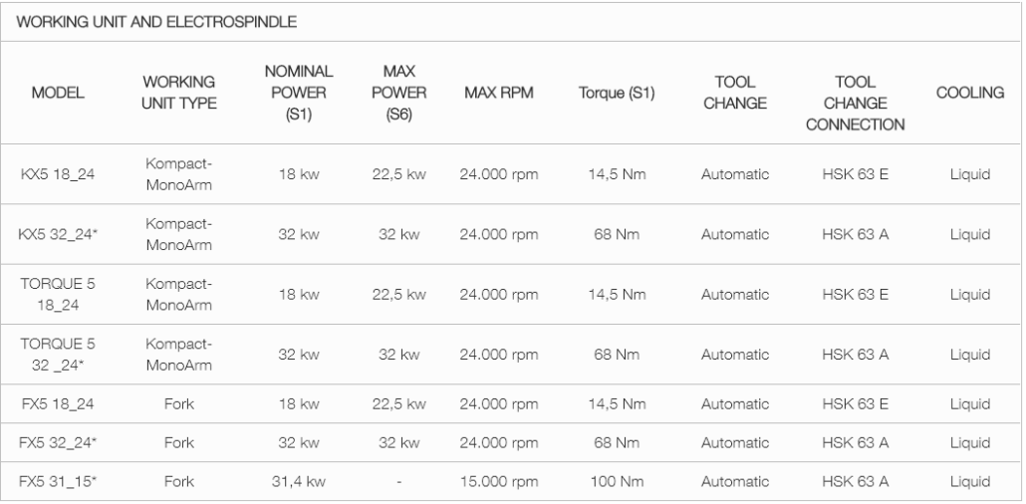The height and width of the screenshot is (504, 1026).
Task: Click the FX5 32_24* model cell
Action: pos(58,442)
